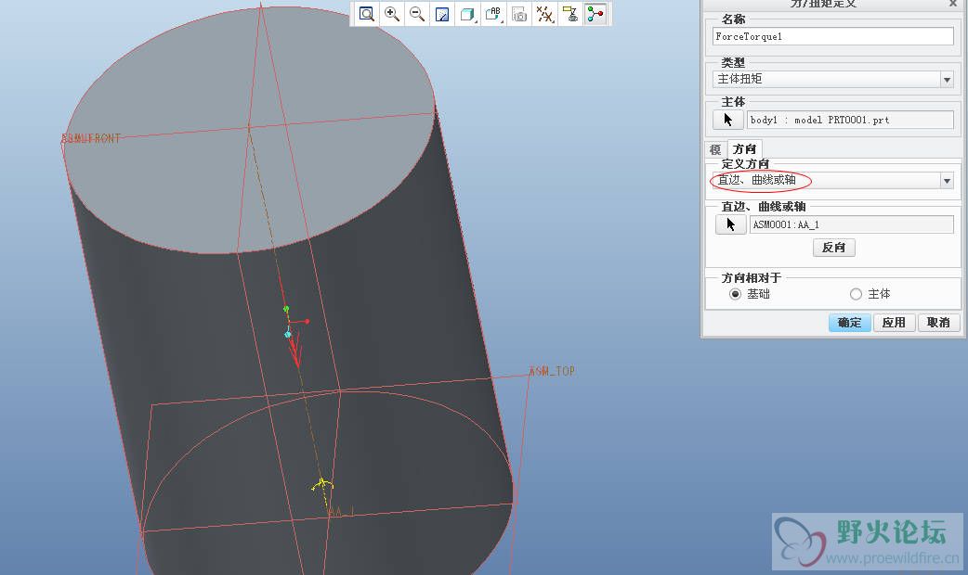Image resolution: width=968 pixels, height=575 pixels.
Task: Click the body selection arrow button
Action: [x=727, y=120]
